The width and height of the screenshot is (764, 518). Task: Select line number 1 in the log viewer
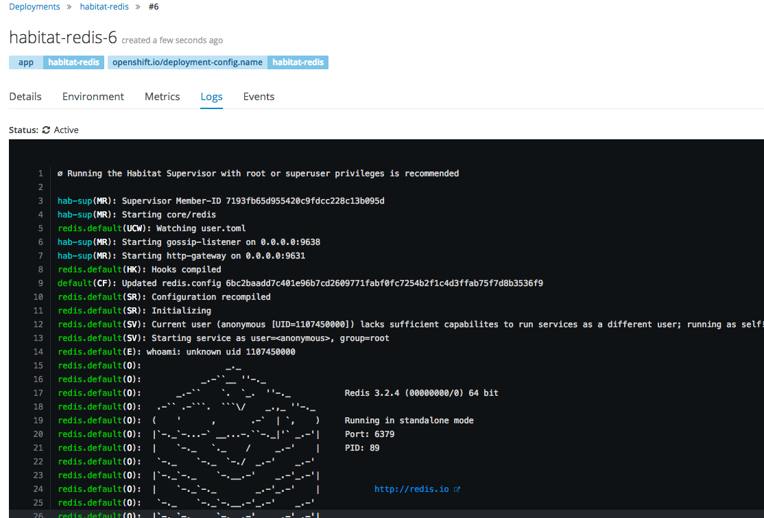(x=40, y=173)
